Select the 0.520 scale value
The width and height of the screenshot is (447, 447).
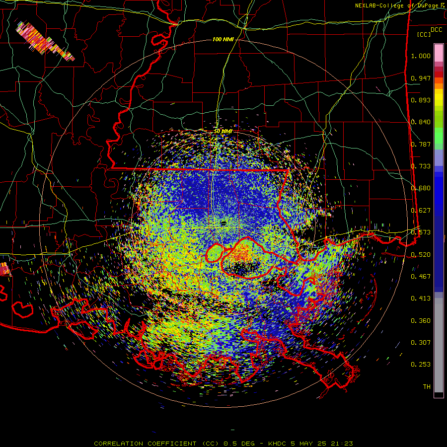pyautogui.click(x=421, y=255)
